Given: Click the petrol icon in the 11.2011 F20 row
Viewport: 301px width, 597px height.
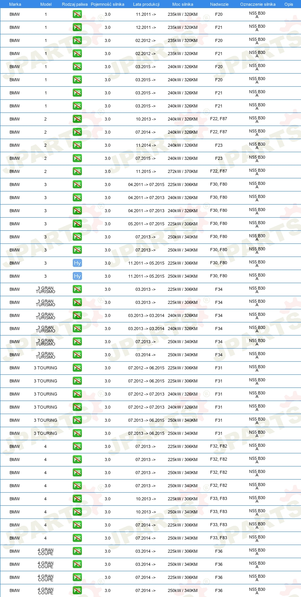Looking at the screenshot, I should click(77, 14).
